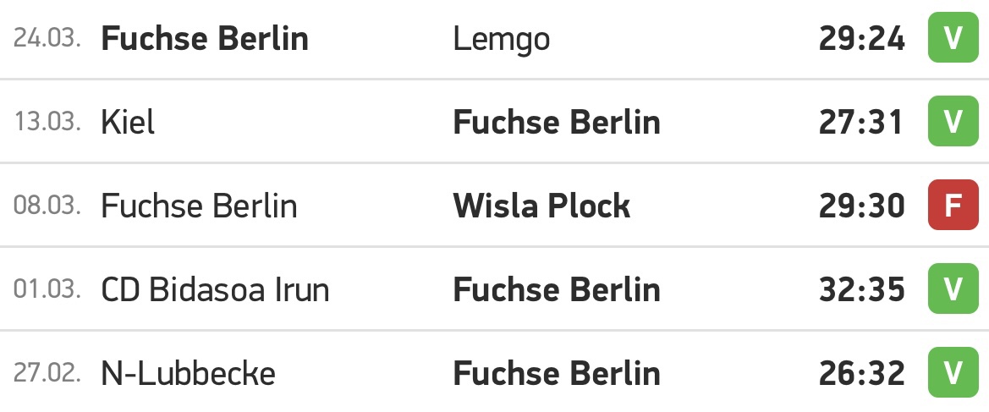Open the 32:35 score result
The height and width of the screenshot is (412, 989).
[861, 290]
